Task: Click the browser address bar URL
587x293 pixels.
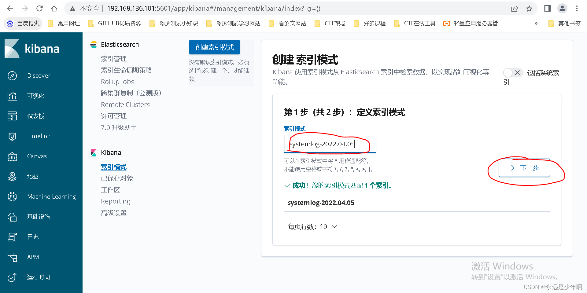Action: pos(214,9)
